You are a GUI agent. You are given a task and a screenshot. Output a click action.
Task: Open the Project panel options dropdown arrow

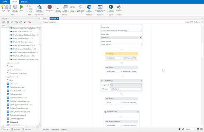38,19
